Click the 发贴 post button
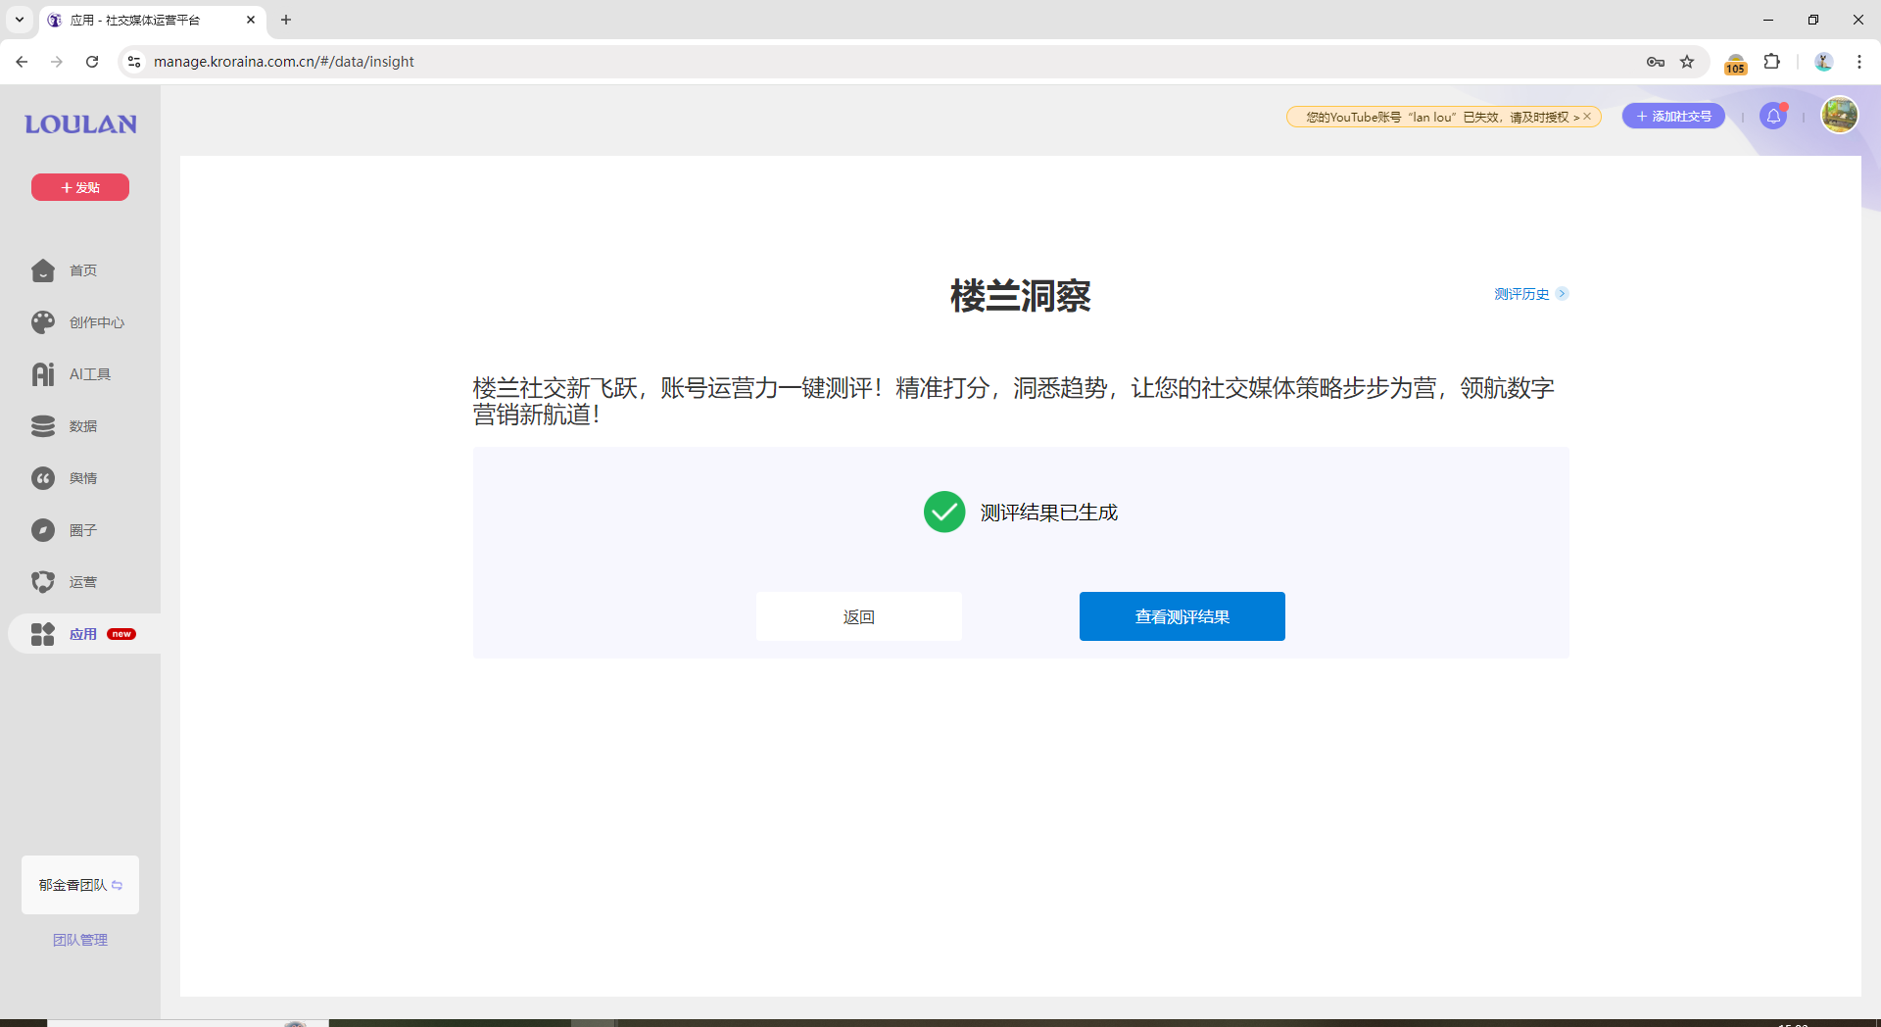This screenshot has height=1027, width=1881. (x=80, y=187)
